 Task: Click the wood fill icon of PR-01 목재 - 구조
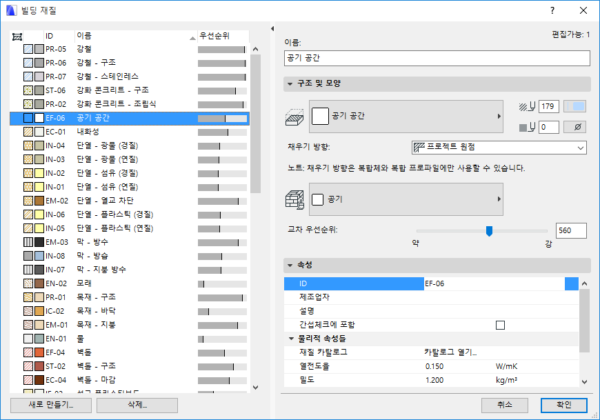(x=28, y=297)
